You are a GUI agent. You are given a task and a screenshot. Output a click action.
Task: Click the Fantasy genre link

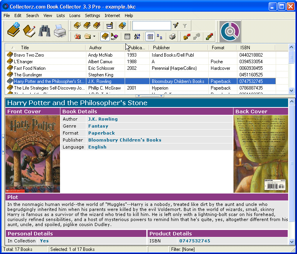coord(98,126)
